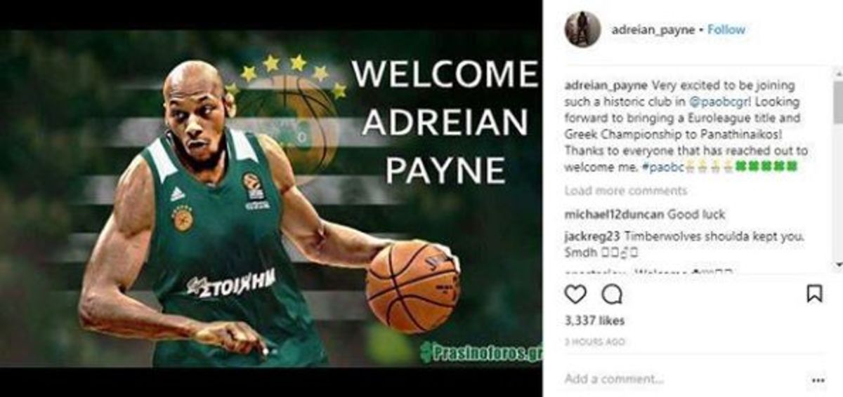The image size is (843, 397).
Task: Open adreian_payne username in header
Action: click(x=653, y=29)
